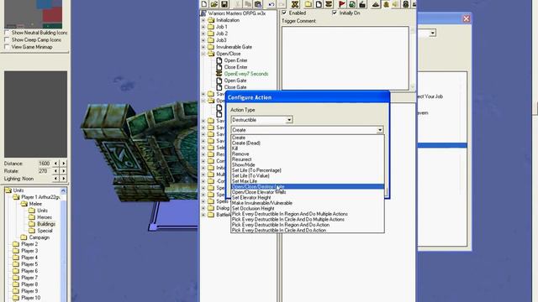Click the New Trigger Comment icon
The image size is (538, 302).
(x=329, y=4)
